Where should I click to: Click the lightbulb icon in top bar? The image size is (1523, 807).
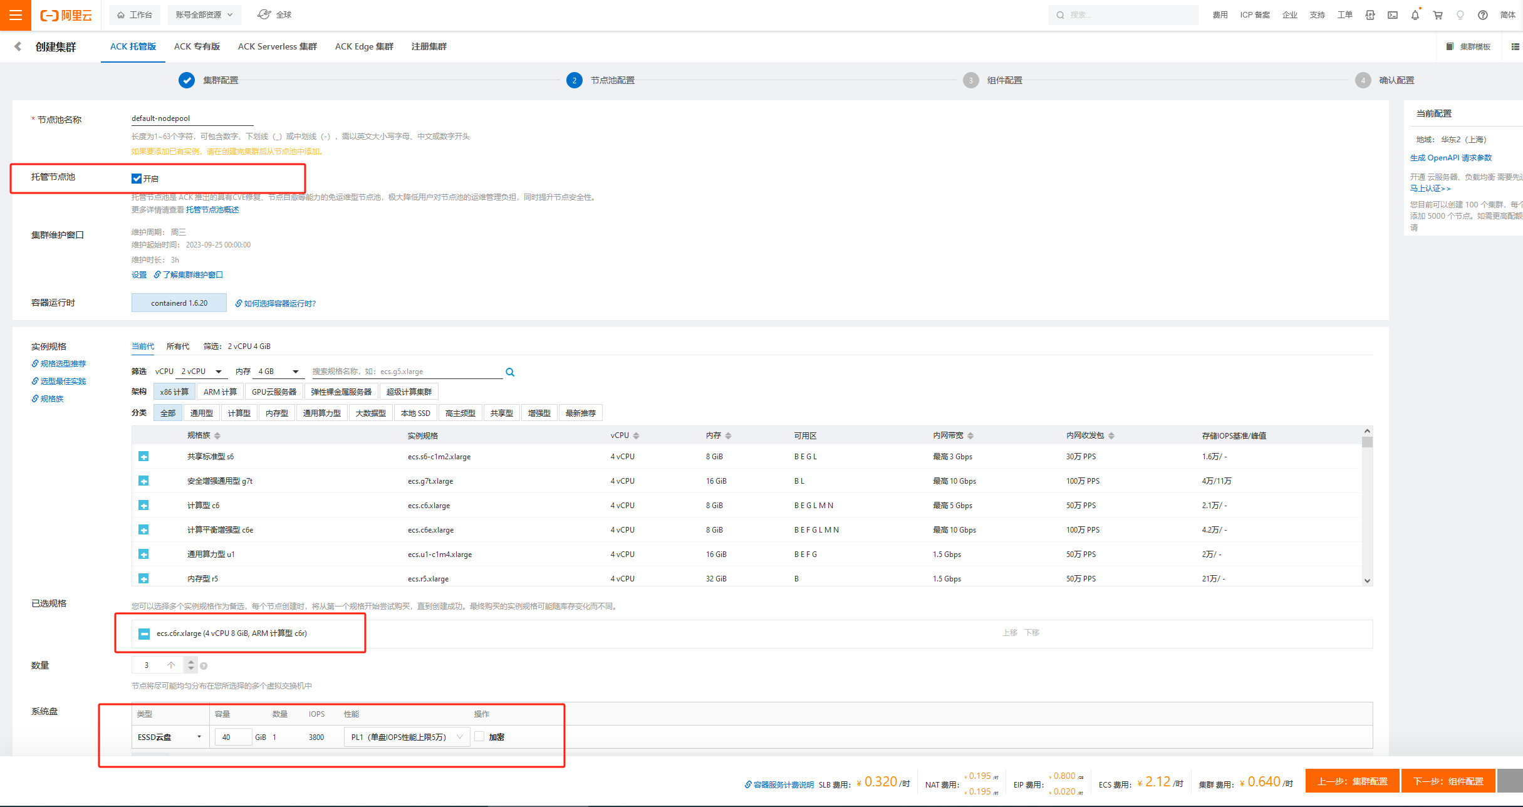1460,15
